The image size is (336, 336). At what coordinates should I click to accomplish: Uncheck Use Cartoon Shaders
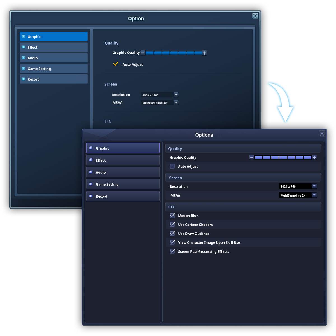click(172, 225)
